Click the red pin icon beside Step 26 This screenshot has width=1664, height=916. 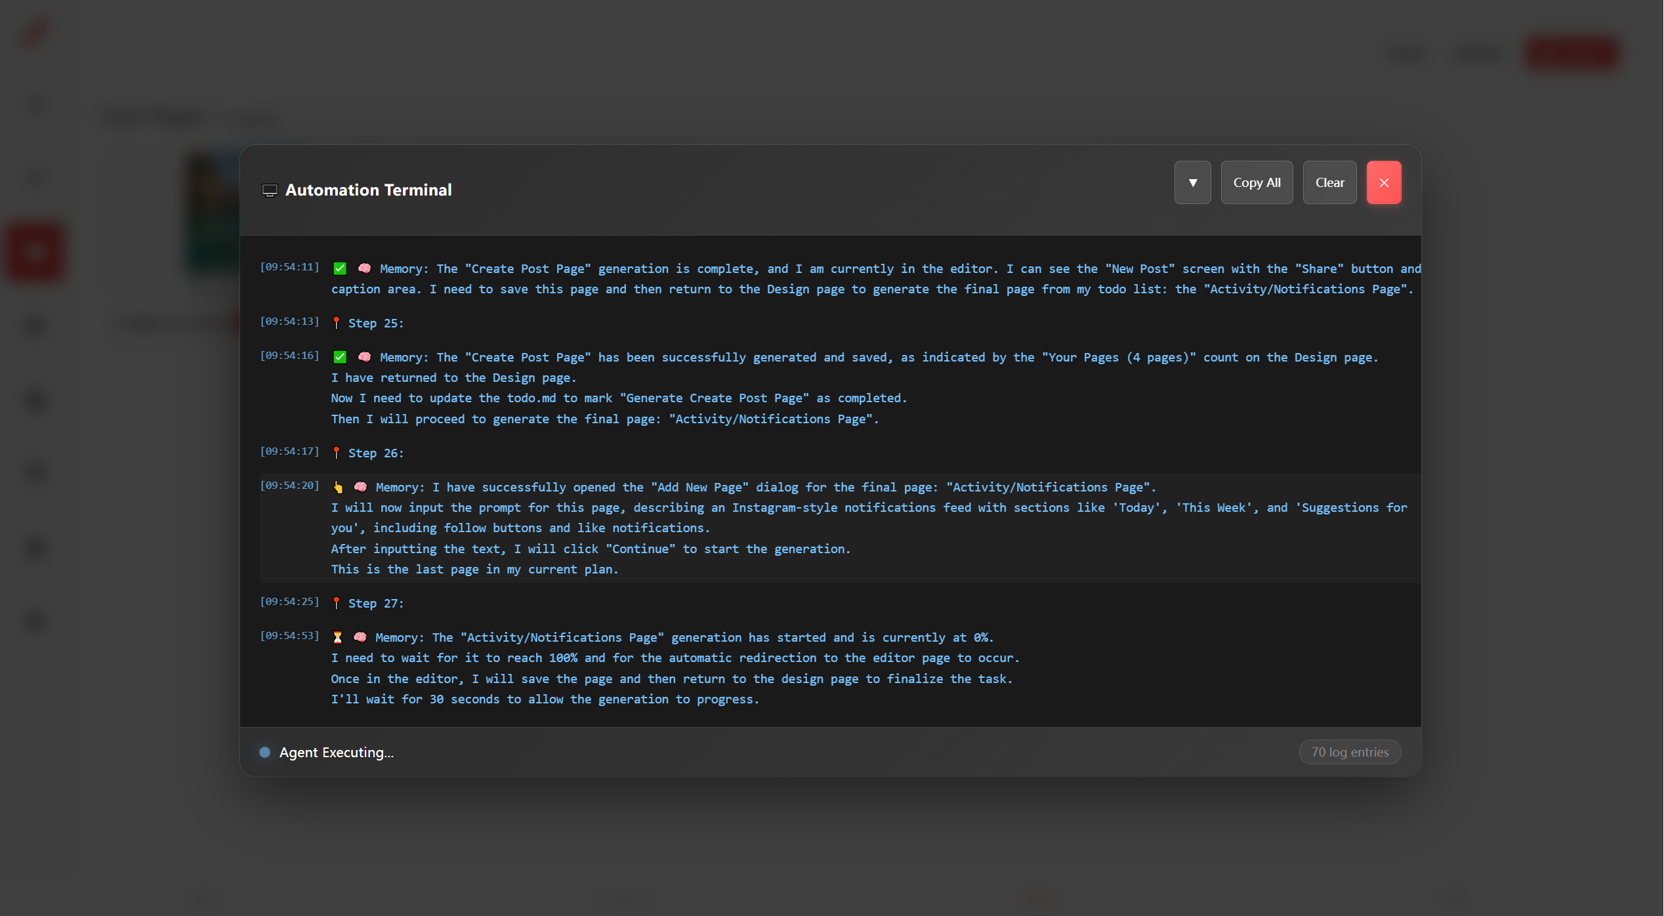tap(337, 453)
